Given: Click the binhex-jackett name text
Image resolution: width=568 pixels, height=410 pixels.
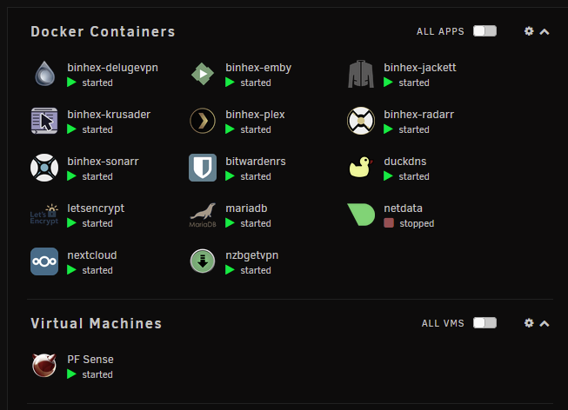Looking at the screenshot, I should coord(420,68).
